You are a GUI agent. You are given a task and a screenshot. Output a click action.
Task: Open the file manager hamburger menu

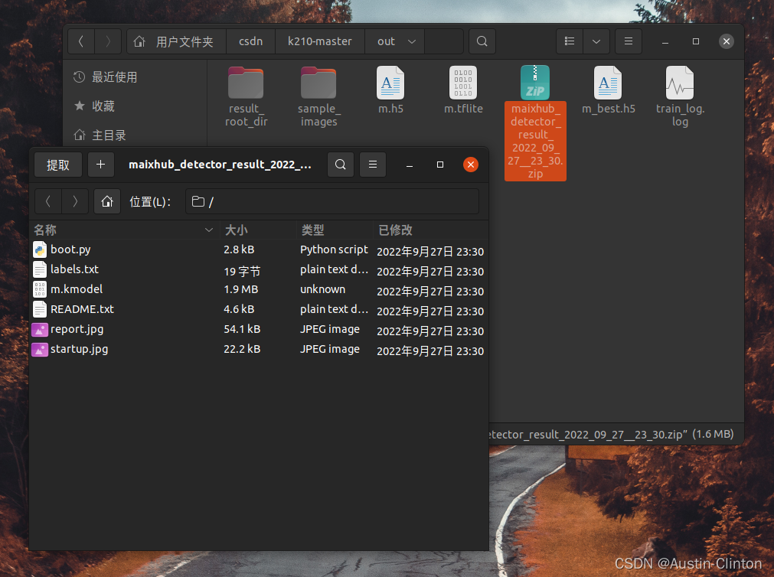tap(629, 41)
